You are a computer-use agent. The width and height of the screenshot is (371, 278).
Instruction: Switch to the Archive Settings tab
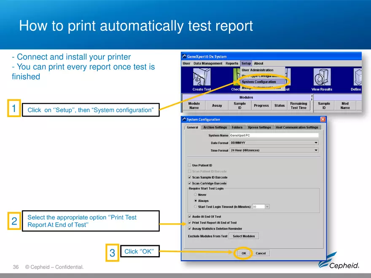215,127
